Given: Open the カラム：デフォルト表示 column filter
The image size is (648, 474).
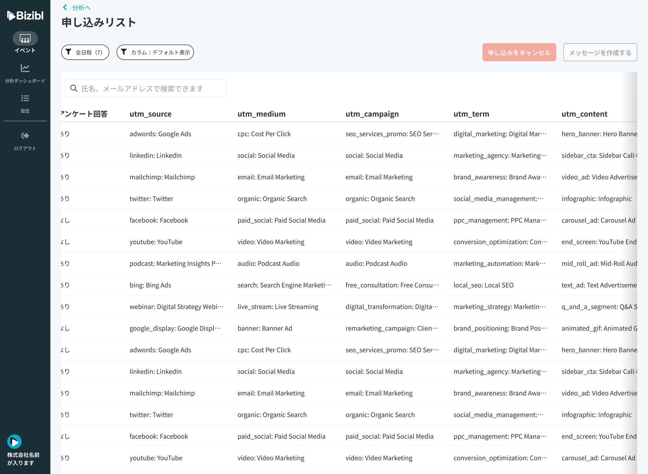Looking at the screenshot, I should click(x=155, y=52).
